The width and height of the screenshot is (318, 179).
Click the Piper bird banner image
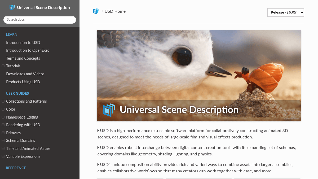(x=199, y=75)
